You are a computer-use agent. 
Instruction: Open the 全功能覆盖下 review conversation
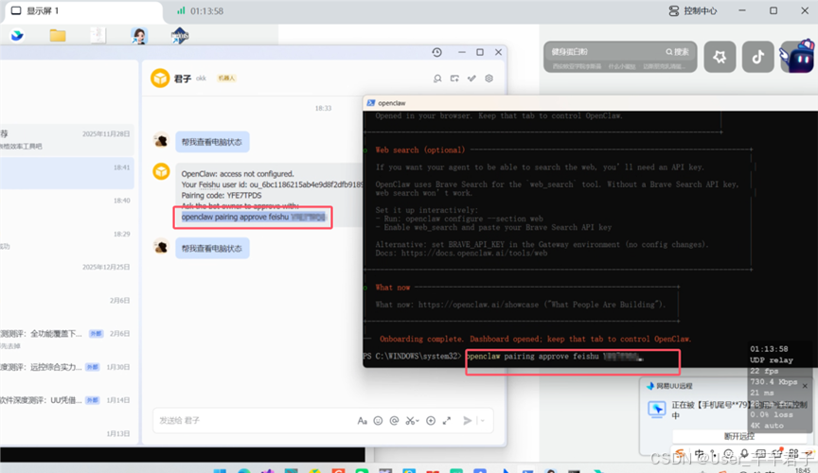pos(67,340)
